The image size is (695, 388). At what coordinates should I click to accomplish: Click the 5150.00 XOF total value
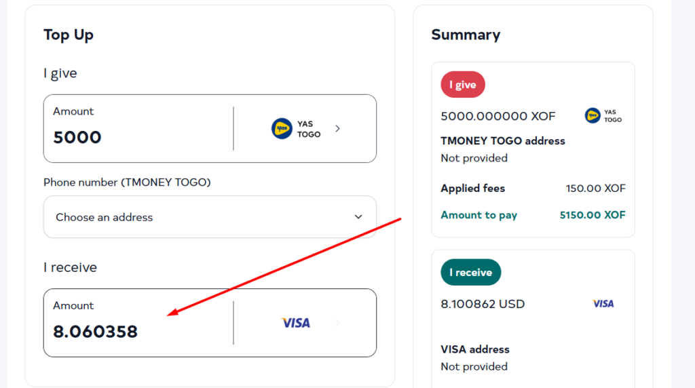593,215
